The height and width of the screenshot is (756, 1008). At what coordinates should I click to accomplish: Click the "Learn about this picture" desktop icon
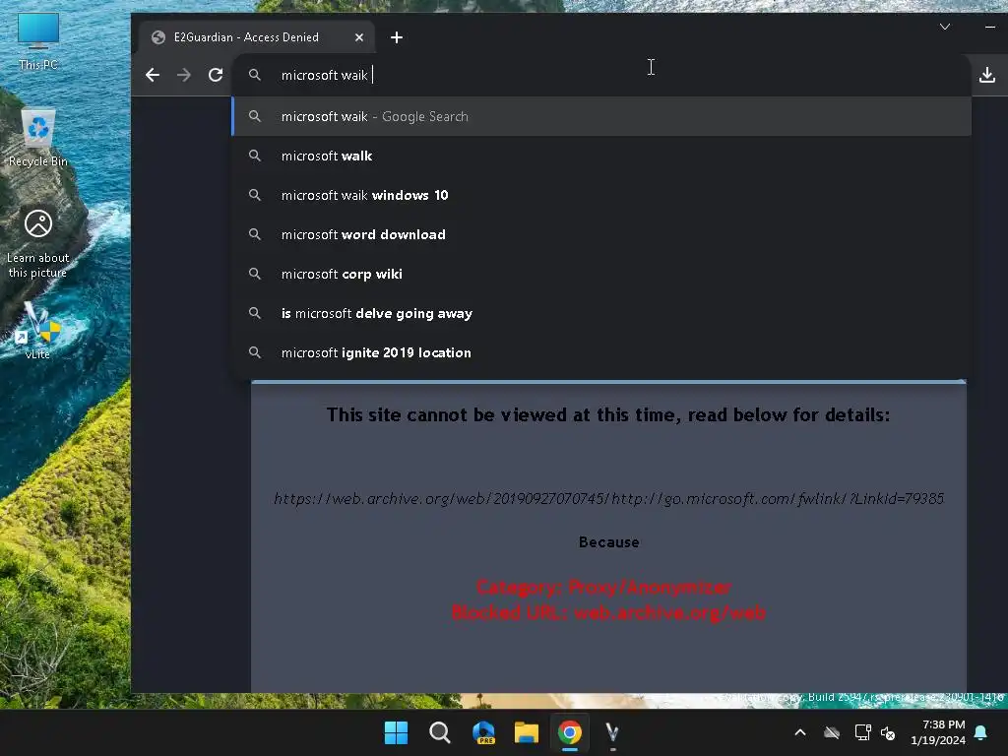tap(38, 244)
